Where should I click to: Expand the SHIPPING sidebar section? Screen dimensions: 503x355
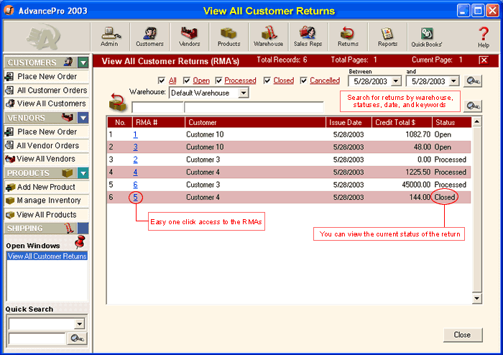(x=83, y=229)
